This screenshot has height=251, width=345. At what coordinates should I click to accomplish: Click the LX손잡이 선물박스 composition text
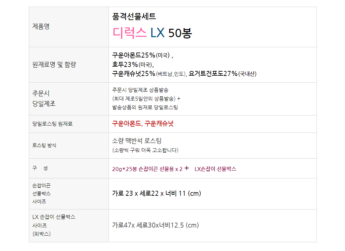215,169
